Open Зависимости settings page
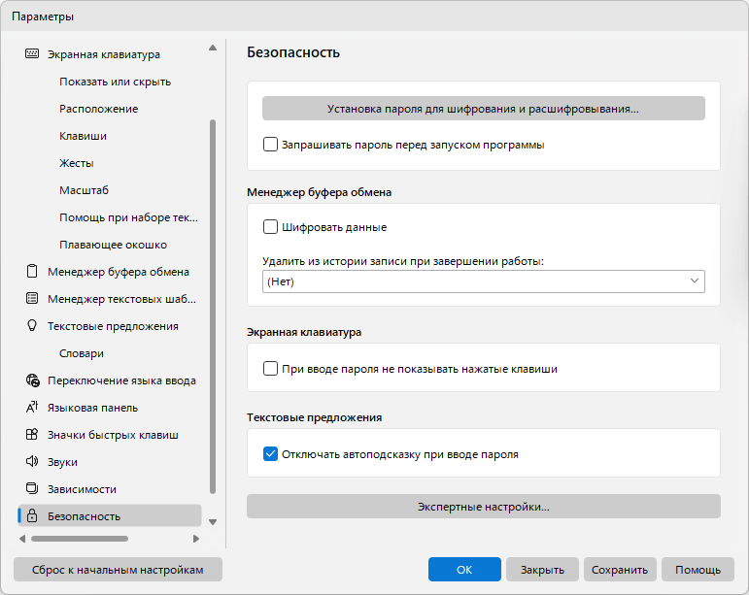The height and width of the screenshot is (595, 749). [82, 489]
